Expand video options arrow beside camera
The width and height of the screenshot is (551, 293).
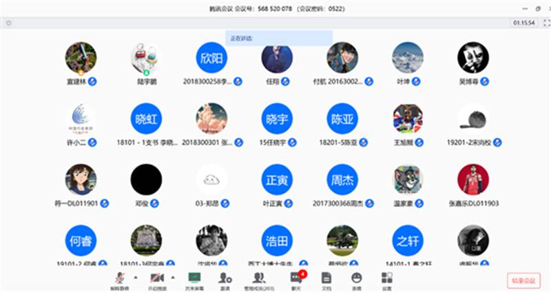click(173, 278)
